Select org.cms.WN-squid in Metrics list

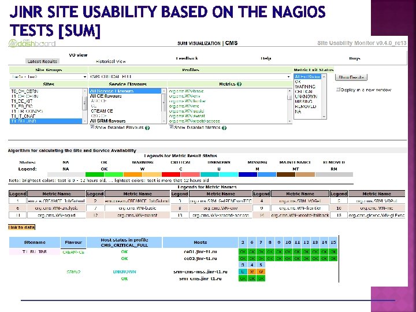(x=187, y=111)
